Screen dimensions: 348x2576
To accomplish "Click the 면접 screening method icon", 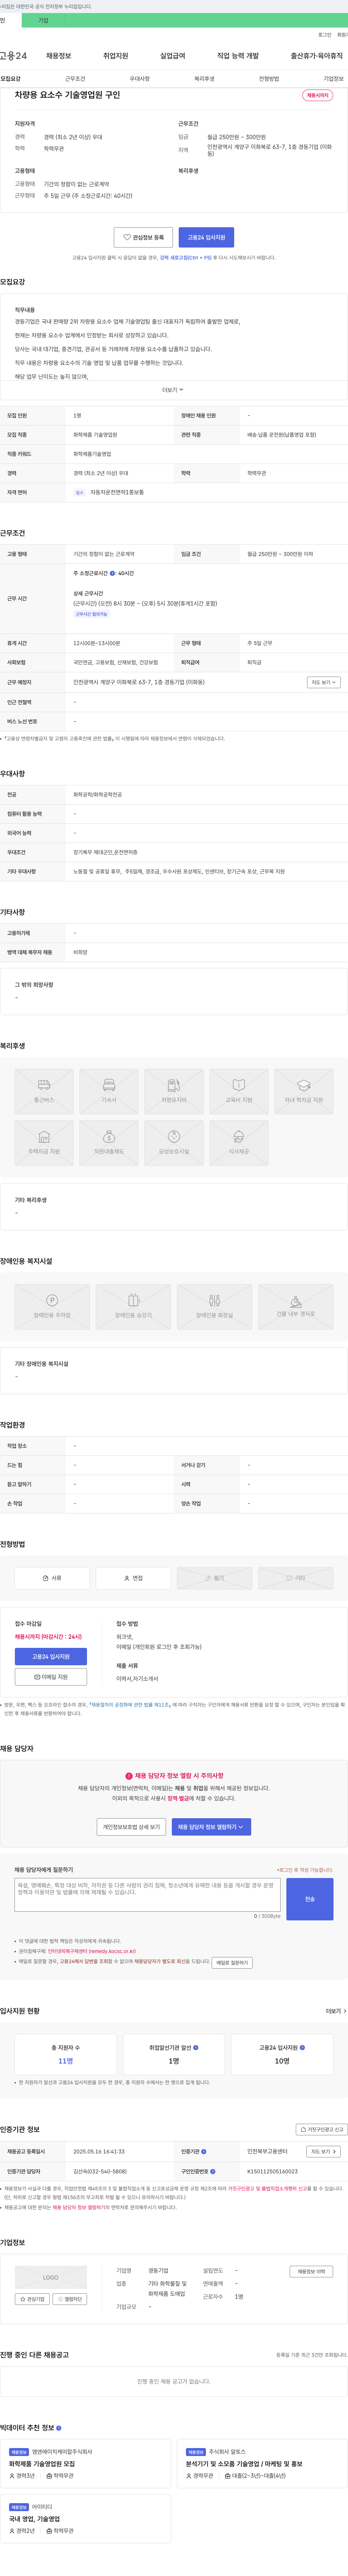I will coord(133,1578).
